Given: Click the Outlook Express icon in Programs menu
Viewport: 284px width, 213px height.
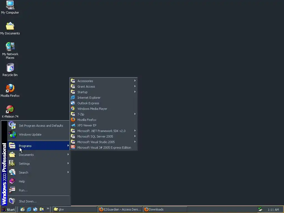Looking at the screenshot, I should pyautogui.click(x=73, y=103).
